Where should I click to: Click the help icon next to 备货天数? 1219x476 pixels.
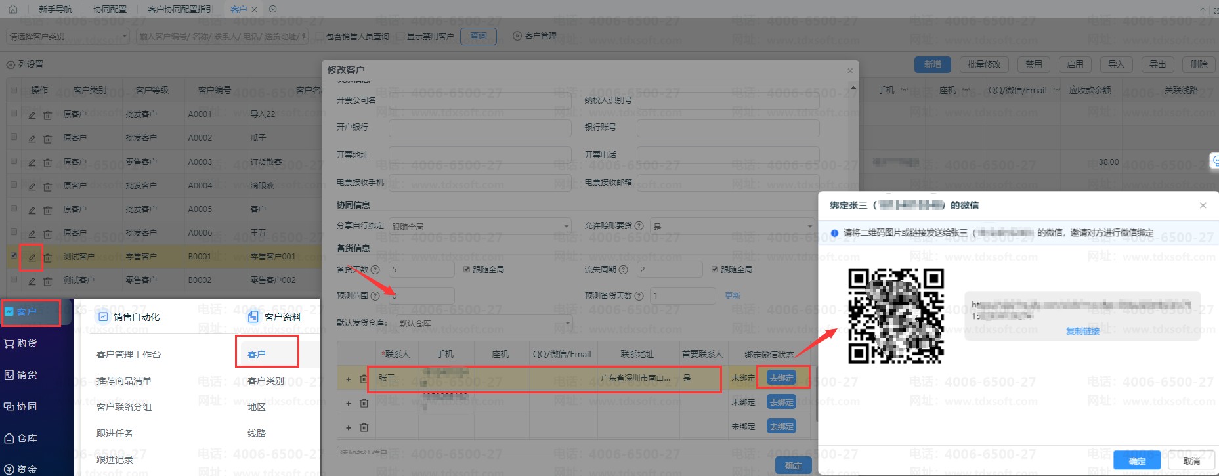click(375, 270)
